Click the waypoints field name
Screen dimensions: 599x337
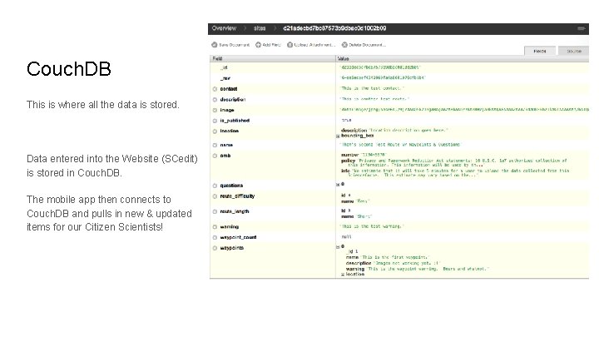pos(231,248)
